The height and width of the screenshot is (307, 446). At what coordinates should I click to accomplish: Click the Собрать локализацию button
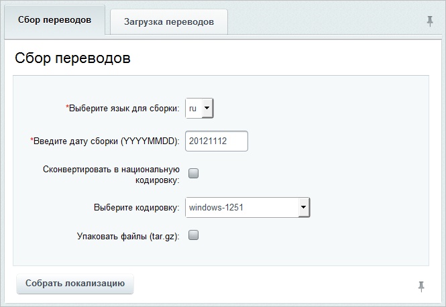coord(75,284)
